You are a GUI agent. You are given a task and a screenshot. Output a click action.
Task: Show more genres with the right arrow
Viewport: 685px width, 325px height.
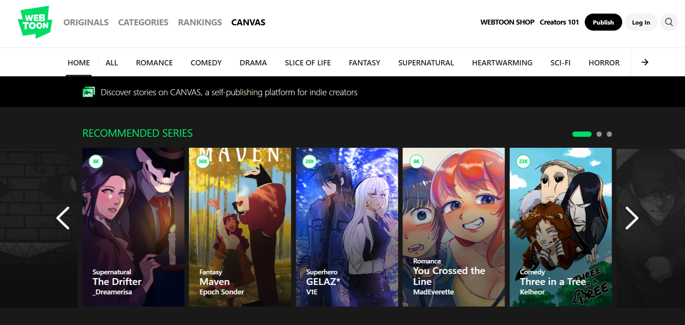(645, 62)
